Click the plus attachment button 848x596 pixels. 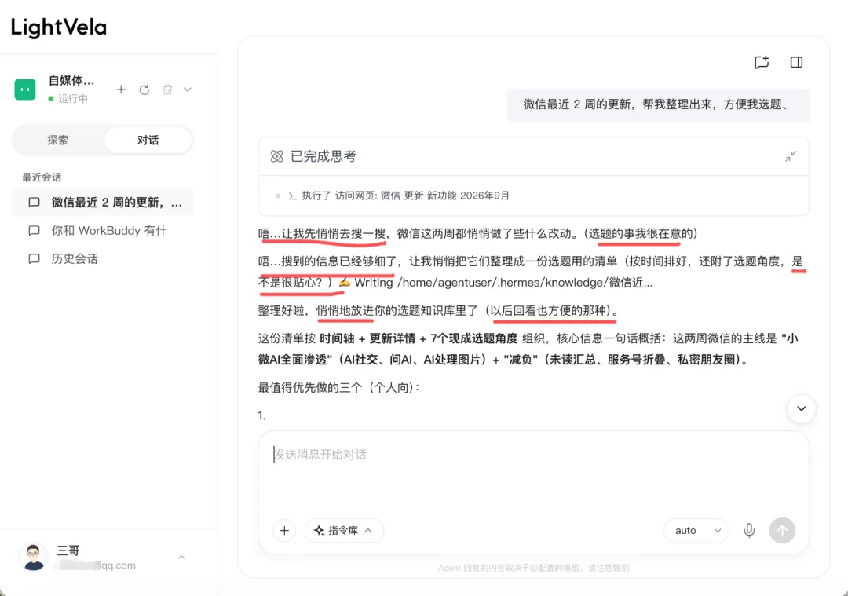(x=284, y=531)
